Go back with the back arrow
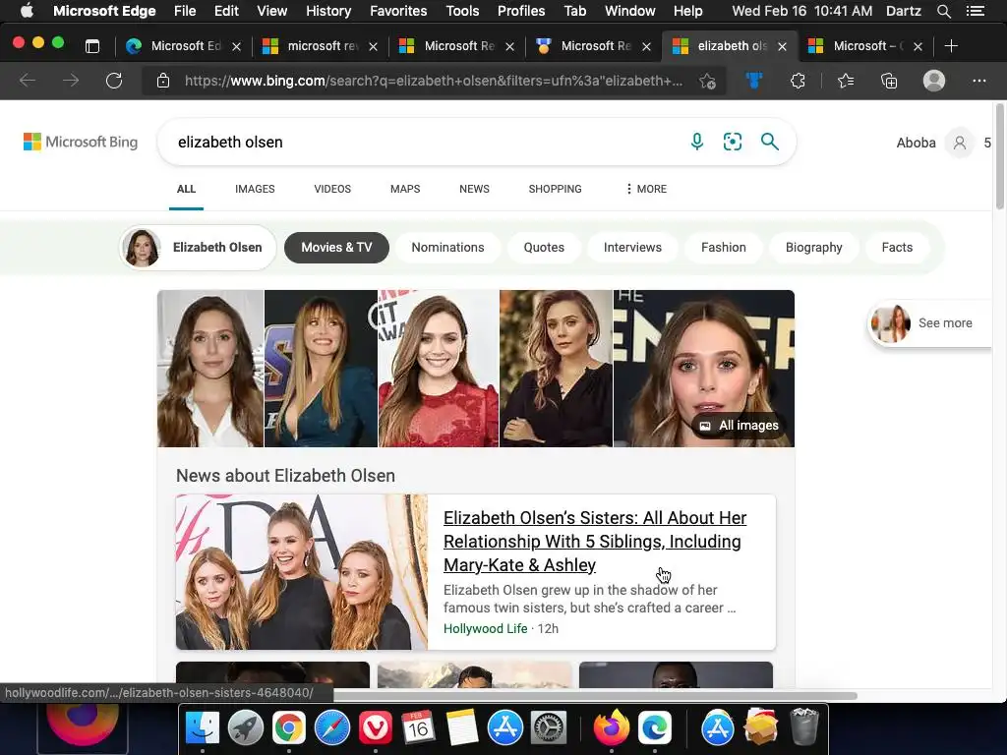This screenshot has width=1007, height=755. [28, 81]
